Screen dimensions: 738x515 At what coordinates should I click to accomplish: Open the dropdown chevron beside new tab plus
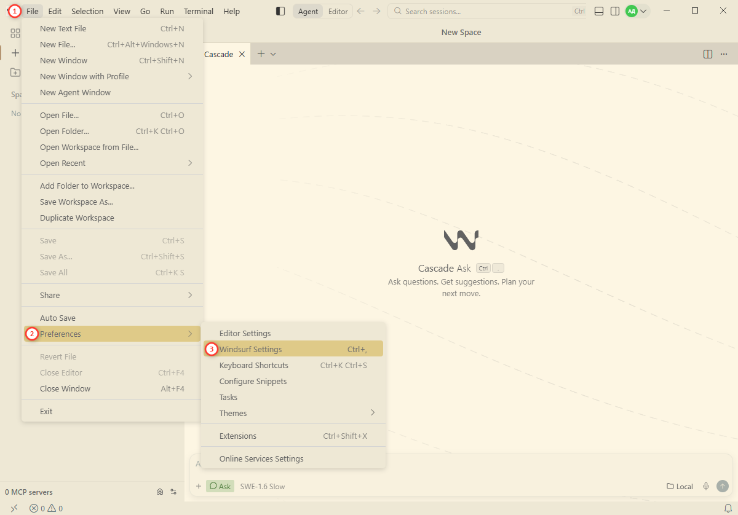[x=273, y=54]
